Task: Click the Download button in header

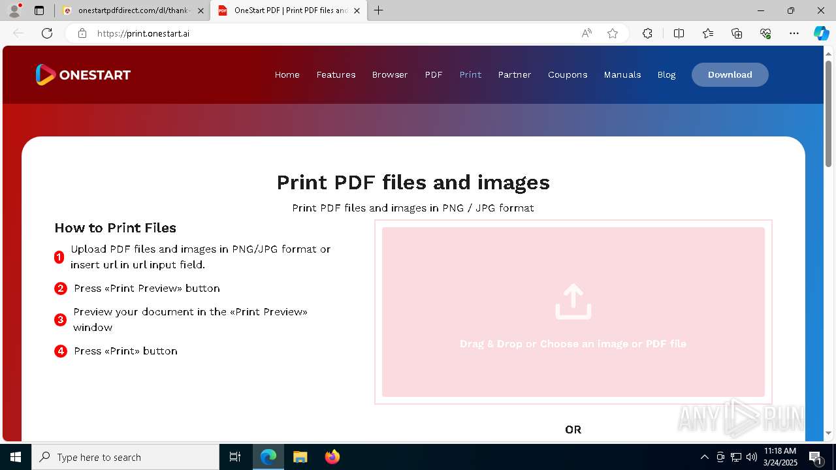Action: [730, 74]
